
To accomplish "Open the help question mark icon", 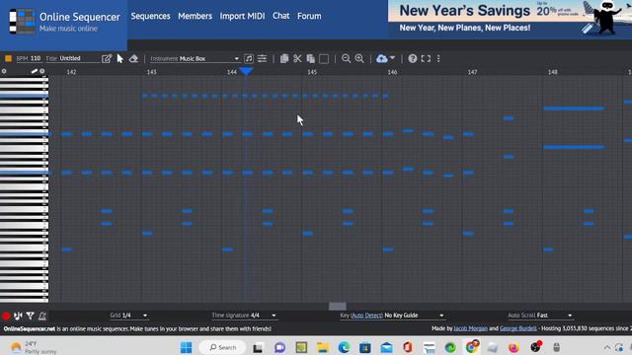I will coord(413,59).
